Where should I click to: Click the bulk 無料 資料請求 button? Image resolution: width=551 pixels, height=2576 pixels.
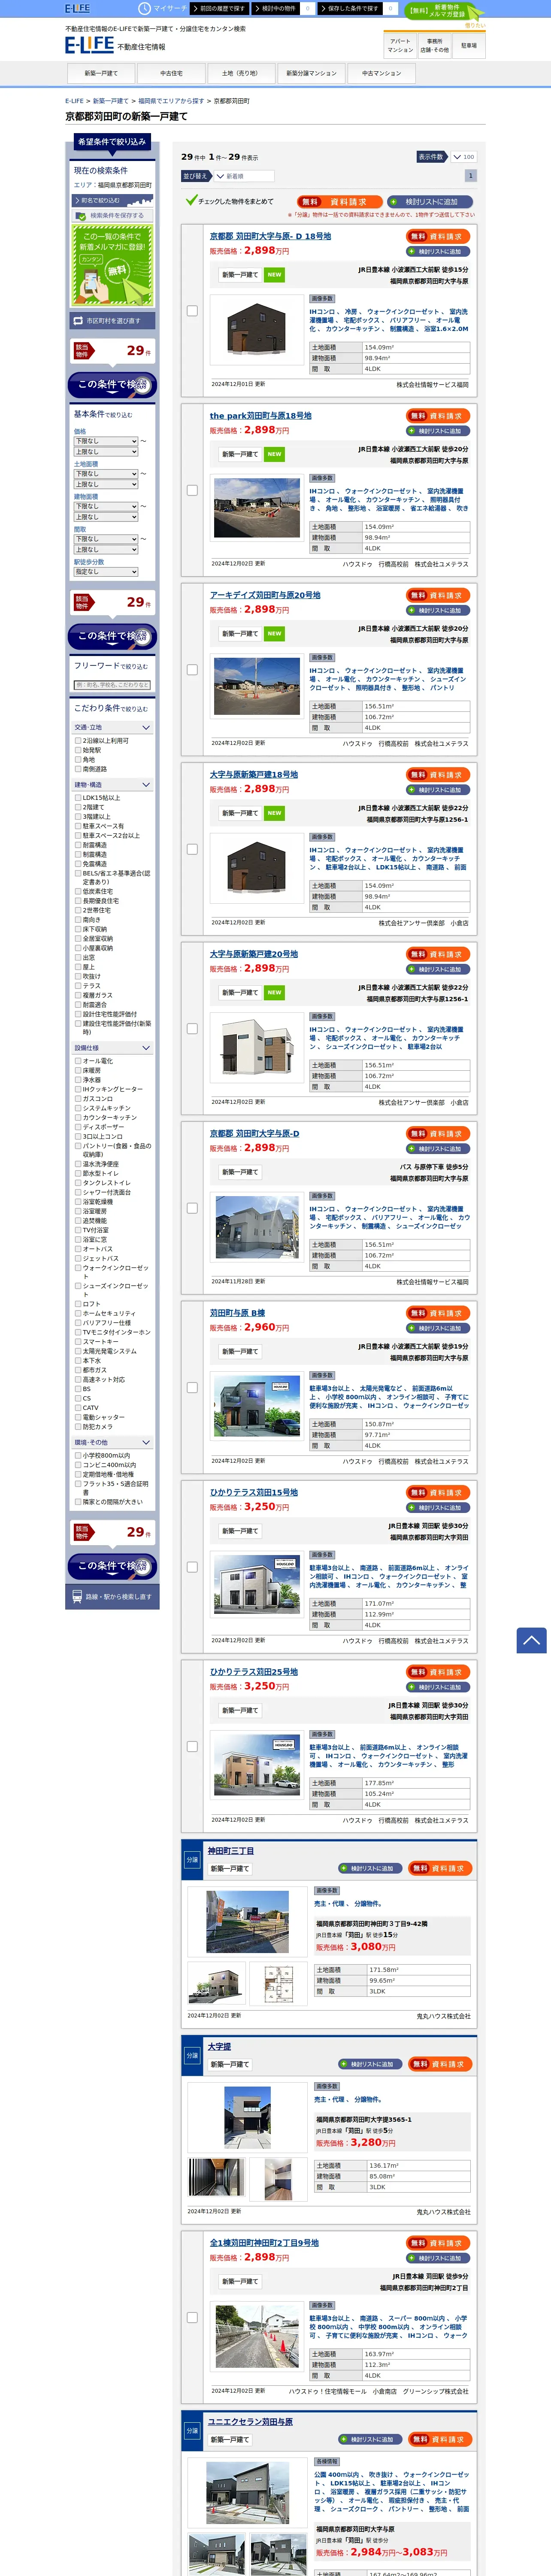pos(339,202)
